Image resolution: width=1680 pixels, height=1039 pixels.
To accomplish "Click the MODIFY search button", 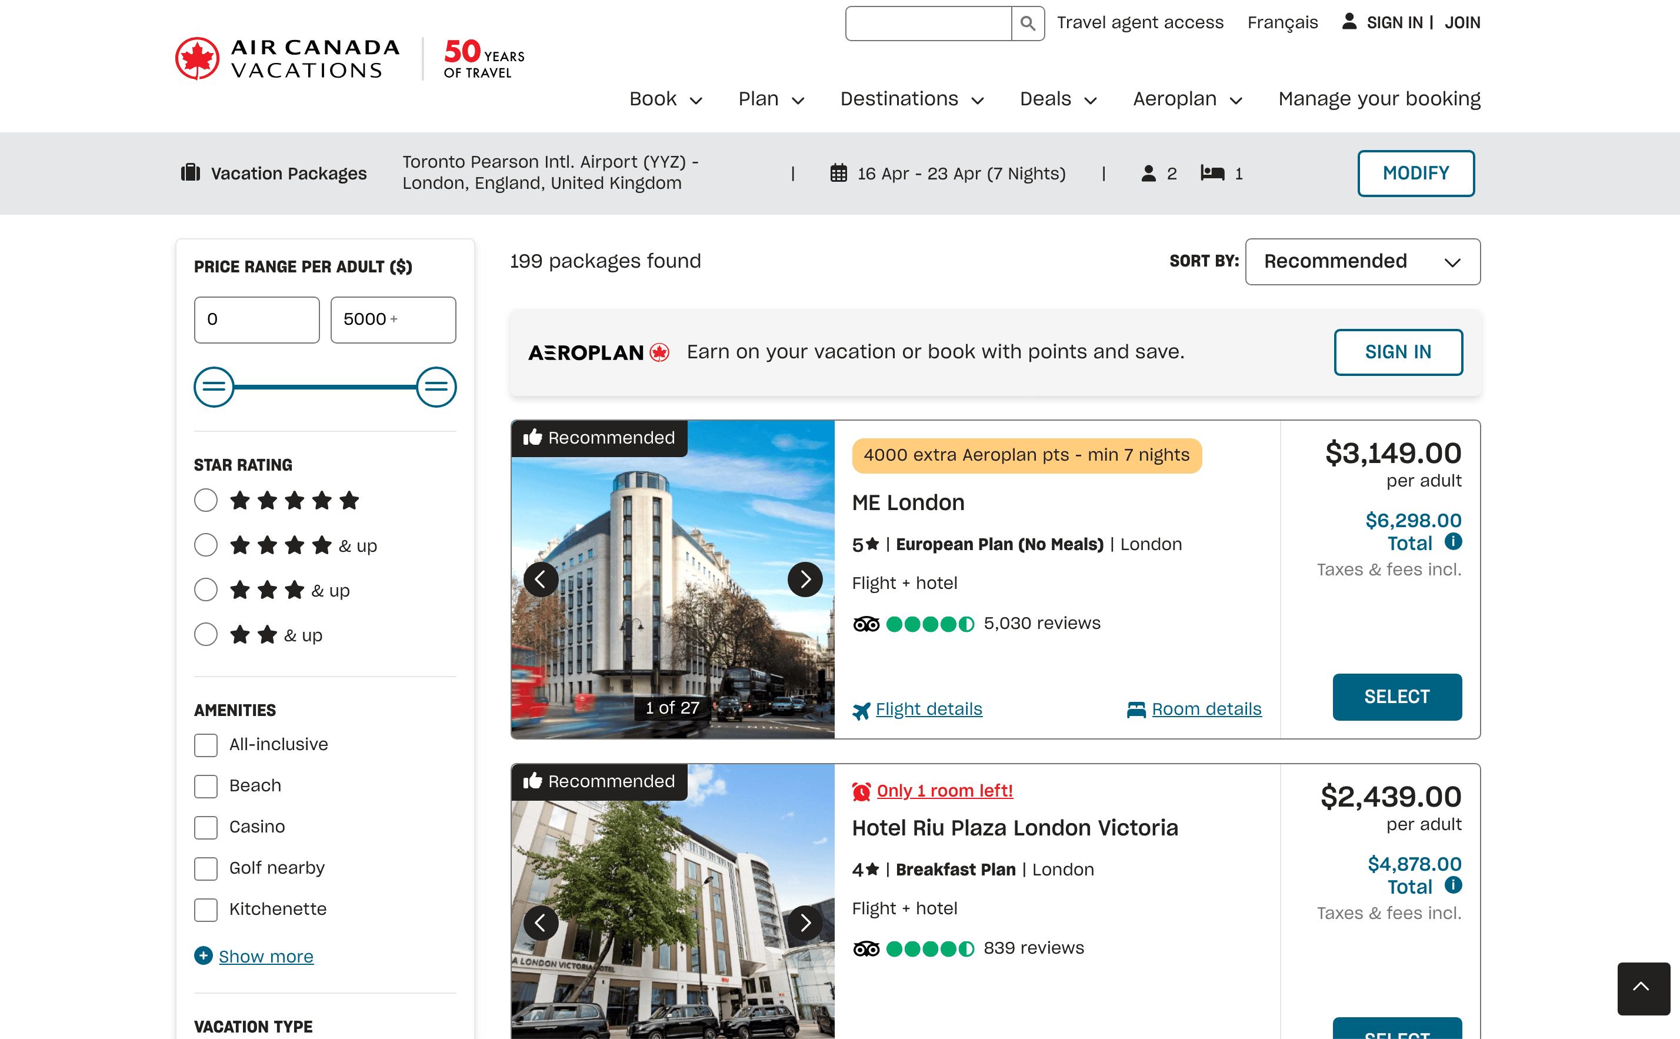I will point(1415,173).
